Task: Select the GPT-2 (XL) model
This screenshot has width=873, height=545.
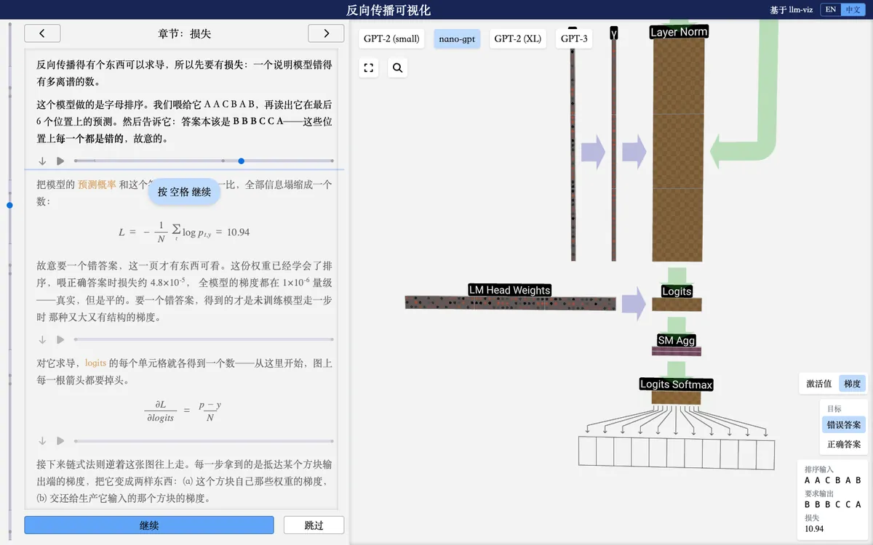Action: coord(518,39)
